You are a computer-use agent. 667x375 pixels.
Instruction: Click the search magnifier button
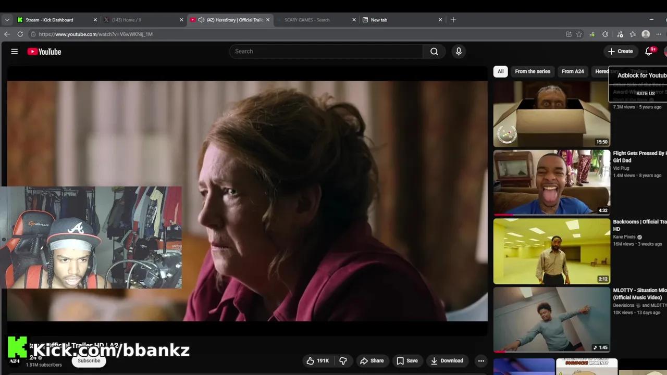click(434, 52)
